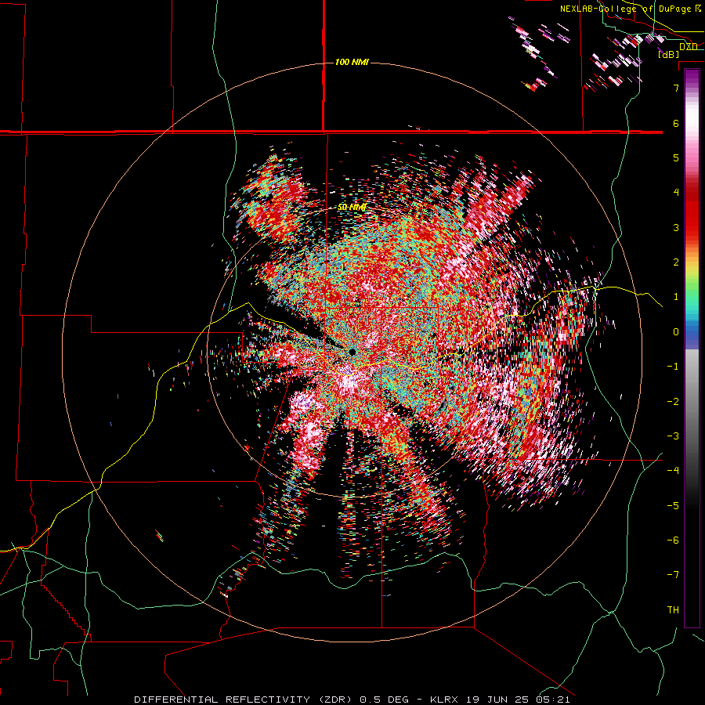Click the 0 value on the color scale
The height and width of the screenshot is (705, 705).
(676, 332)
